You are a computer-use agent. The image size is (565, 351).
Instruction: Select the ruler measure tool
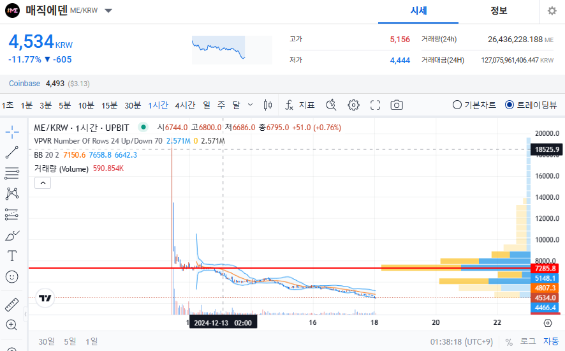pos(12,305)
